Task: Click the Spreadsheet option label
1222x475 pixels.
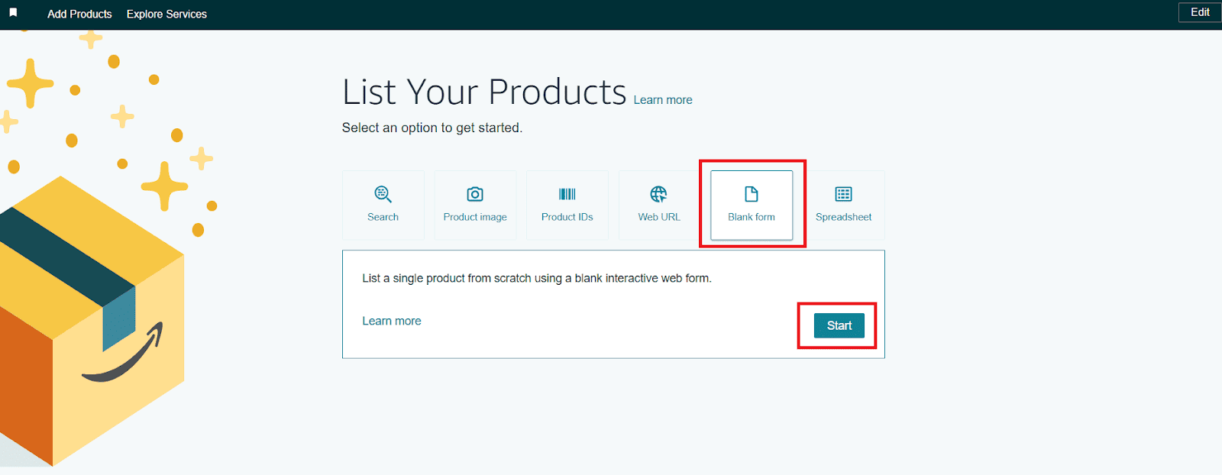Action: point(843,217)
